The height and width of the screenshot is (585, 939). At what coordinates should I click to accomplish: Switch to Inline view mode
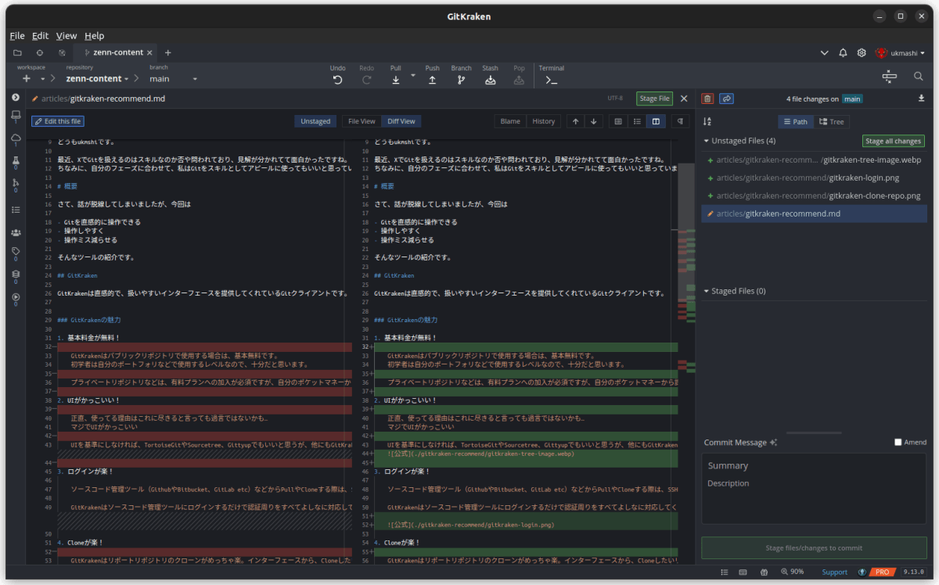[637, 121]
